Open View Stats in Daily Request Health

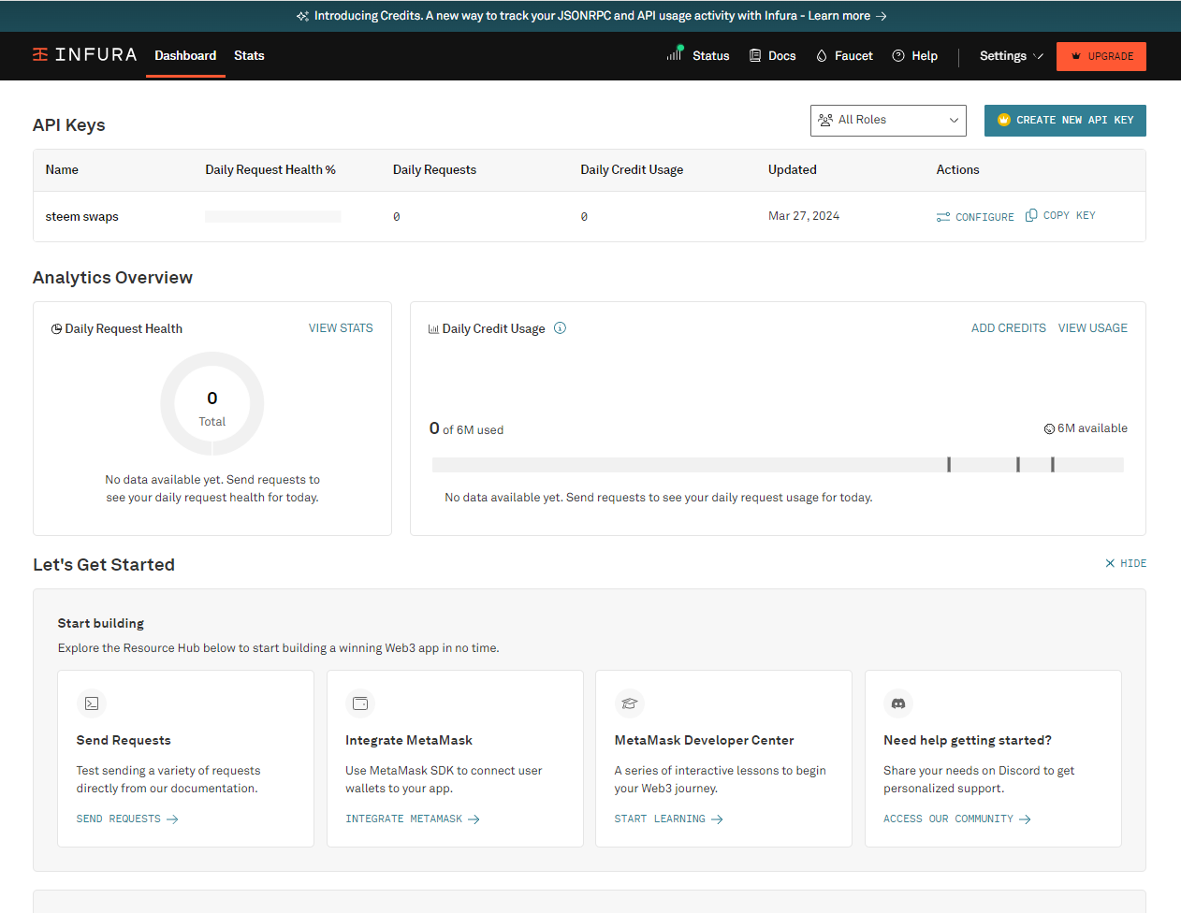341,328
